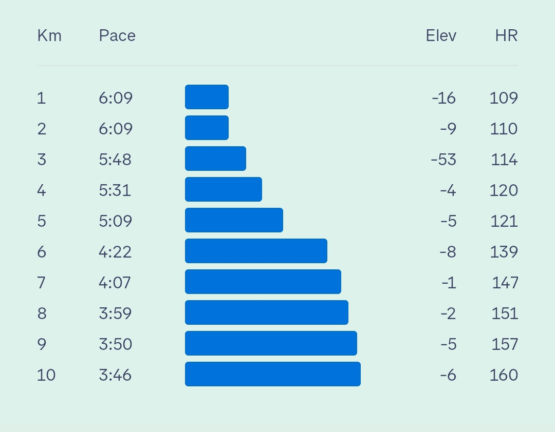Click the pace bar for kilometer 1

coord(207,97)
